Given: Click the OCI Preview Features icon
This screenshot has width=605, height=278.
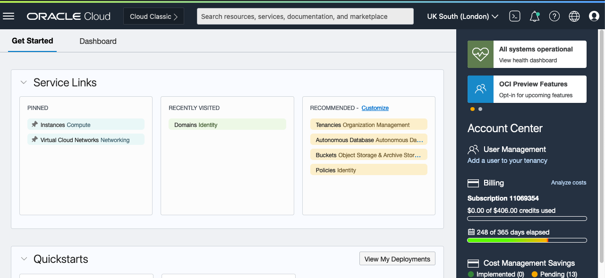Looking at the screenshot, I should (480, 89).
